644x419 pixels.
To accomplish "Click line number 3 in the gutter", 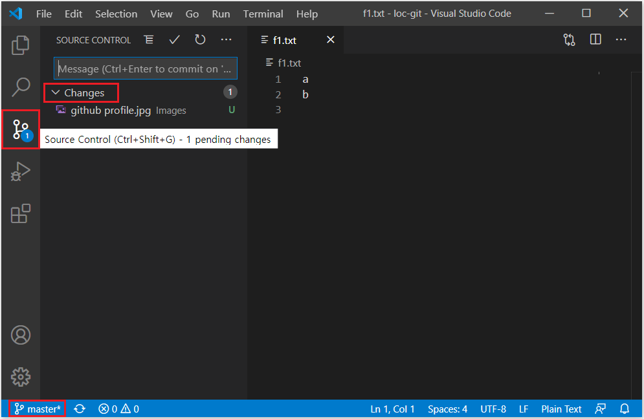I will click(278, 109).
